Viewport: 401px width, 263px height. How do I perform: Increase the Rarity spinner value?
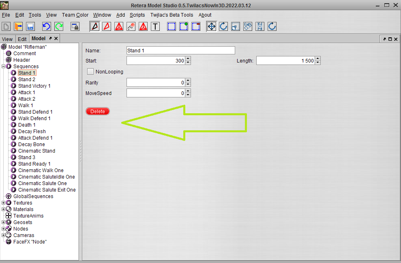pos(188,80)
